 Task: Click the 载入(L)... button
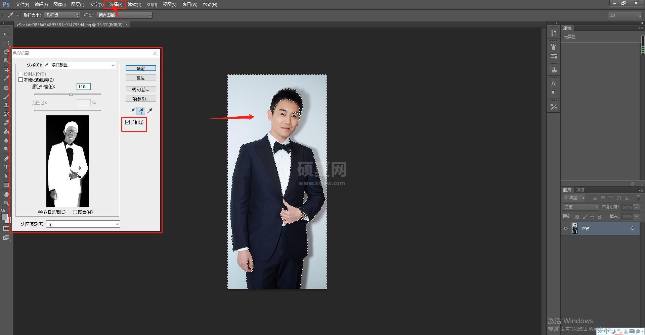point(141,90)
